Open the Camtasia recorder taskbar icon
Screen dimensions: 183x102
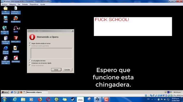(106, 99)
